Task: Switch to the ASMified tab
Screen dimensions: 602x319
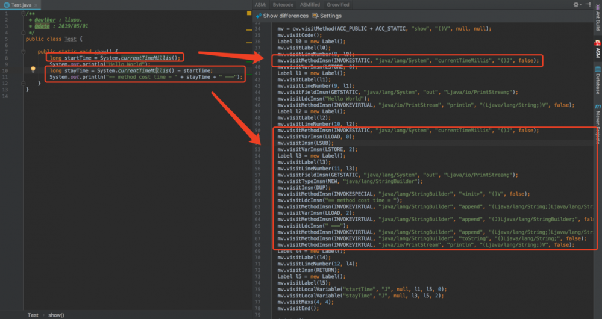Action: (x=310, y=5)
